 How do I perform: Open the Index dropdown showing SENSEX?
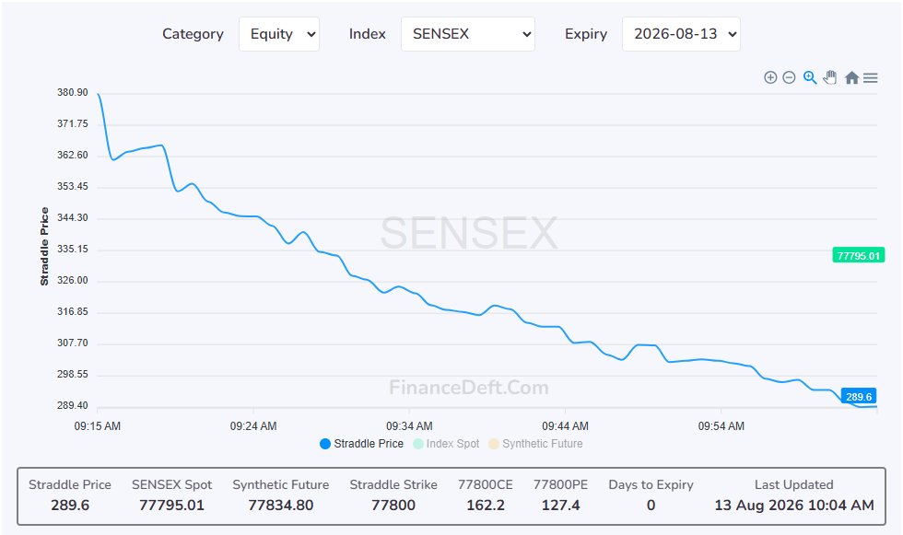pyautogui.click(x=468, y=34)
